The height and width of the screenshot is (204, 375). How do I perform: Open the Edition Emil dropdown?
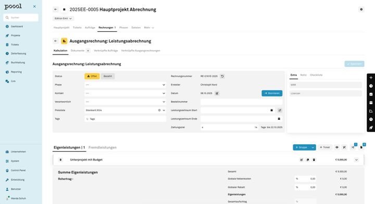[x=63, y=18]
